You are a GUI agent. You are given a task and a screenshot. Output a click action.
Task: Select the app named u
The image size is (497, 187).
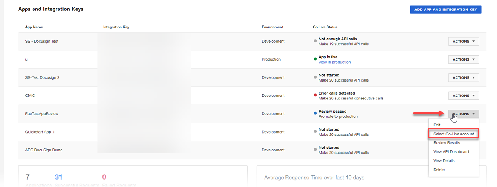pos(27,59)
